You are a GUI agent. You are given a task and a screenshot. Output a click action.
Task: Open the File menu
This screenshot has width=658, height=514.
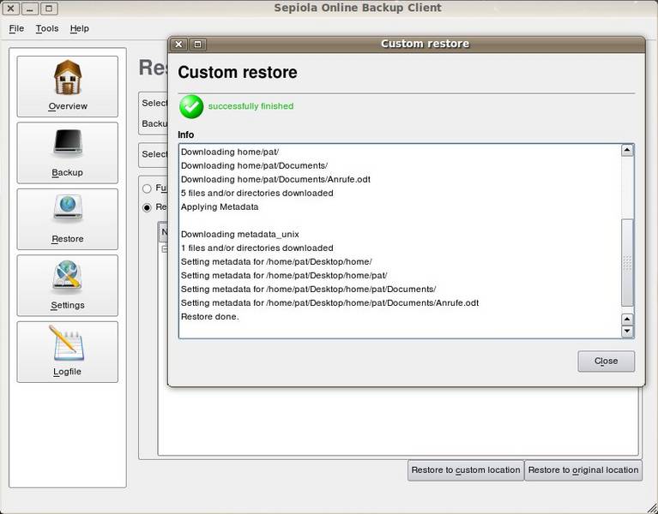[x=16, y=28]
